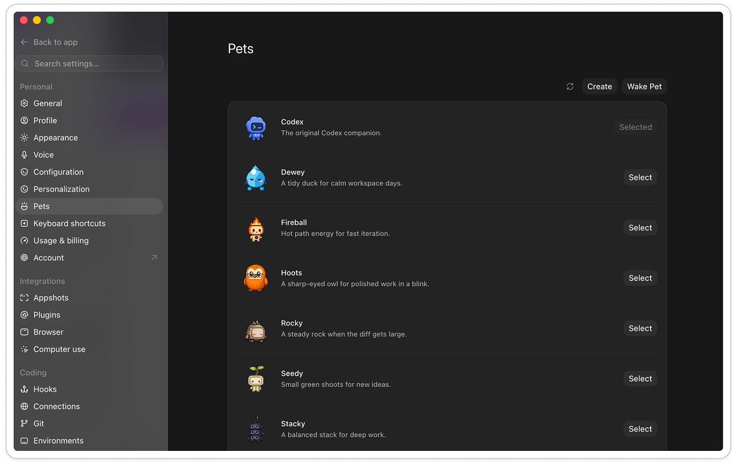Click the Integrations section header
This screenshot has height=464, width=736.
click(42, 281)
